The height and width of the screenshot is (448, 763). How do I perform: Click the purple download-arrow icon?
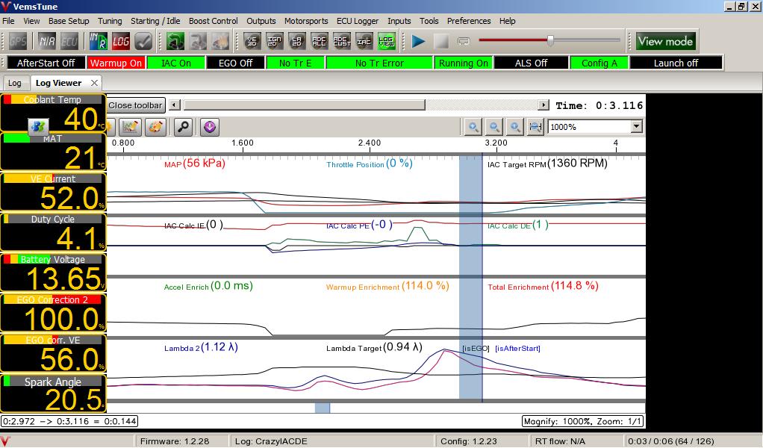coord(210,127)
